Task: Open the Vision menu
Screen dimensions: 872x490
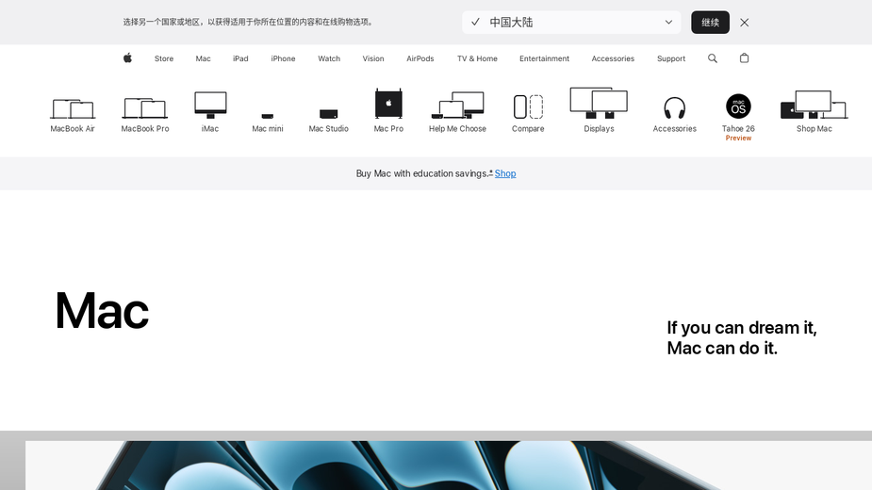Action: point(373,58)
